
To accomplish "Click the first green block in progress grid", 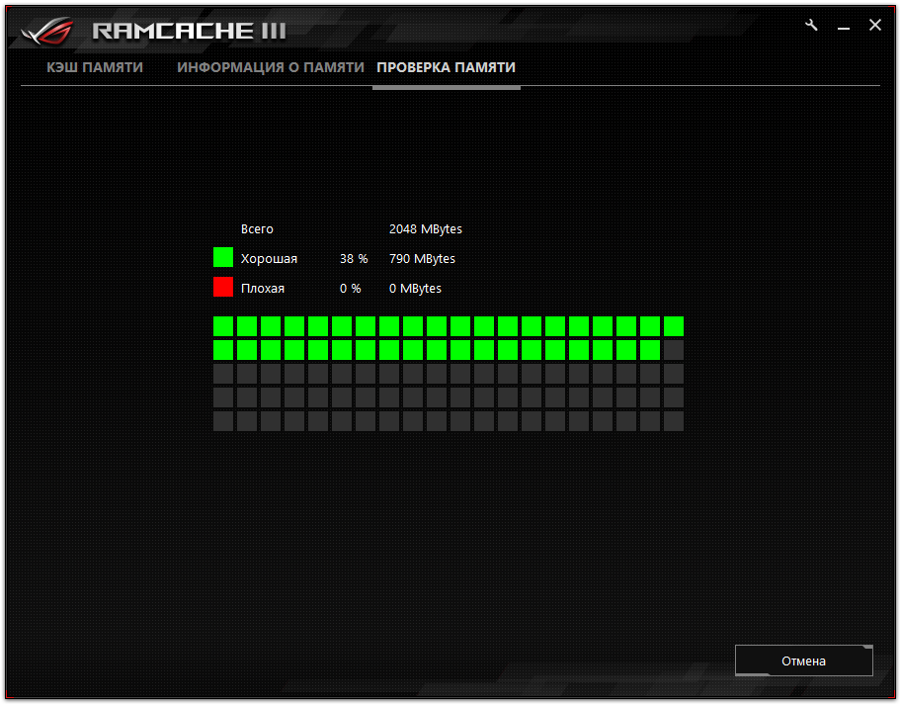I will point(223,326).
